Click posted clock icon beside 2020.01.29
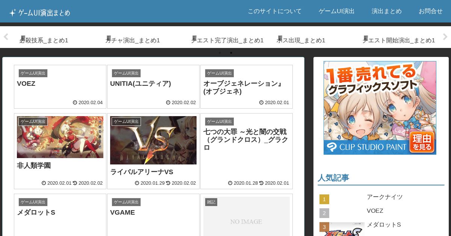The height and width of the screenshot is (236, 451). [137, 183]
